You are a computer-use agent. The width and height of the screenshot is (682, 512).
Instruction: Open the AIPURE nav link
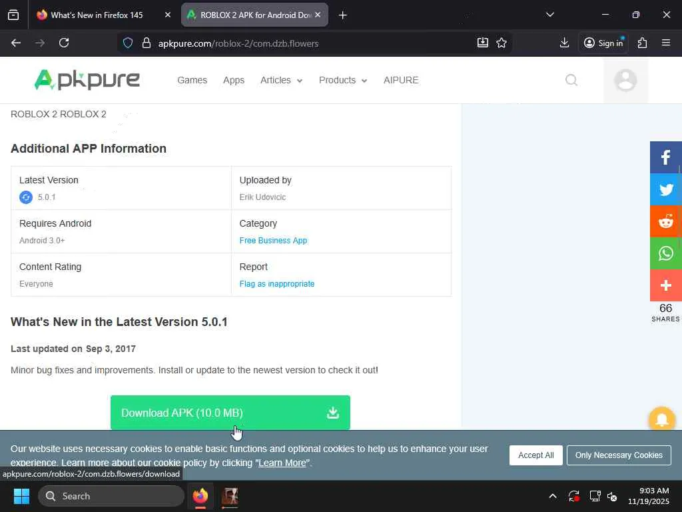click(401, 80)
